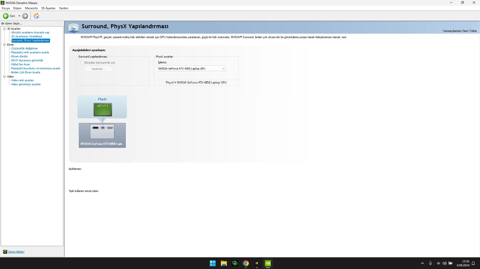Click the A27 V1.2 monitor thumbnail
480x269 pixels.
pos(103,110)
